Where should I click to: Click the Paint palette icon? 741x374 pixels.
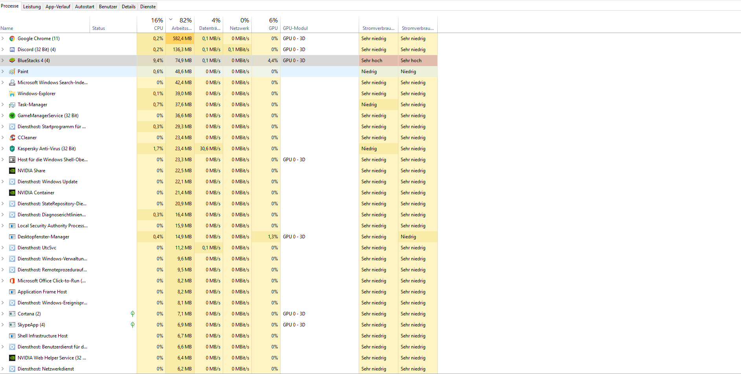coord(12,72)
